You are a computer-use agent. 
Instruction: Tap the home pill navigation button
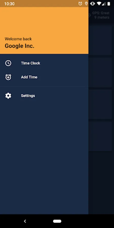pos(57,221)
